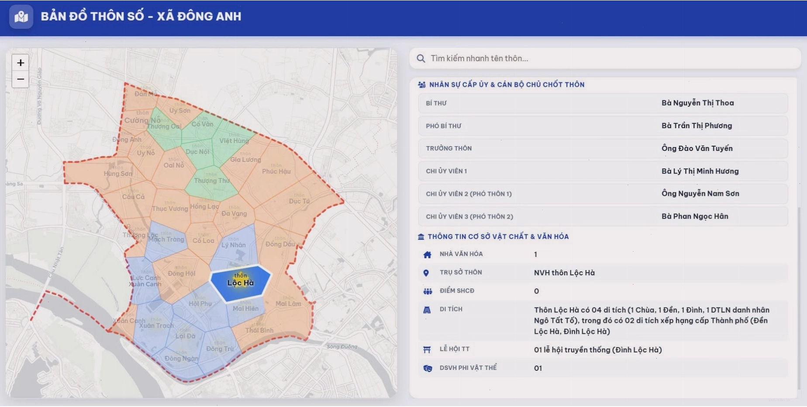Click the Nhà văn hóa house icon
The image size is (807, 407).
click(427, 254)
